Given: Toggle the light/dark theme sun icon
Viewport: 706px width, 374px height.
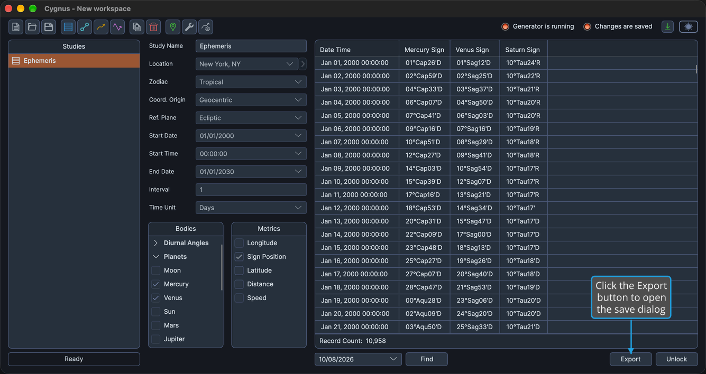Looking at the screenshot, I should point(688,26).
